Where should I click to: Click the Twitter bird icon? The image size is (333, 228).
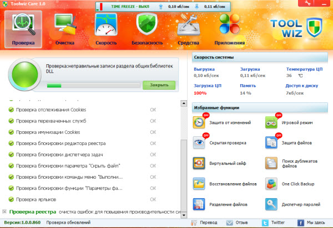coord(265,222)
